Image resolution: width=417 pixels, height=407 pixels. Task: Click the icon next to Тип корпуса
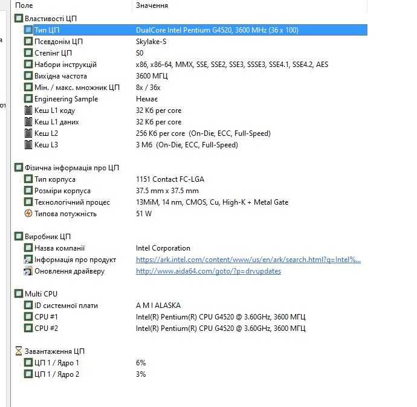pos(28,179)
